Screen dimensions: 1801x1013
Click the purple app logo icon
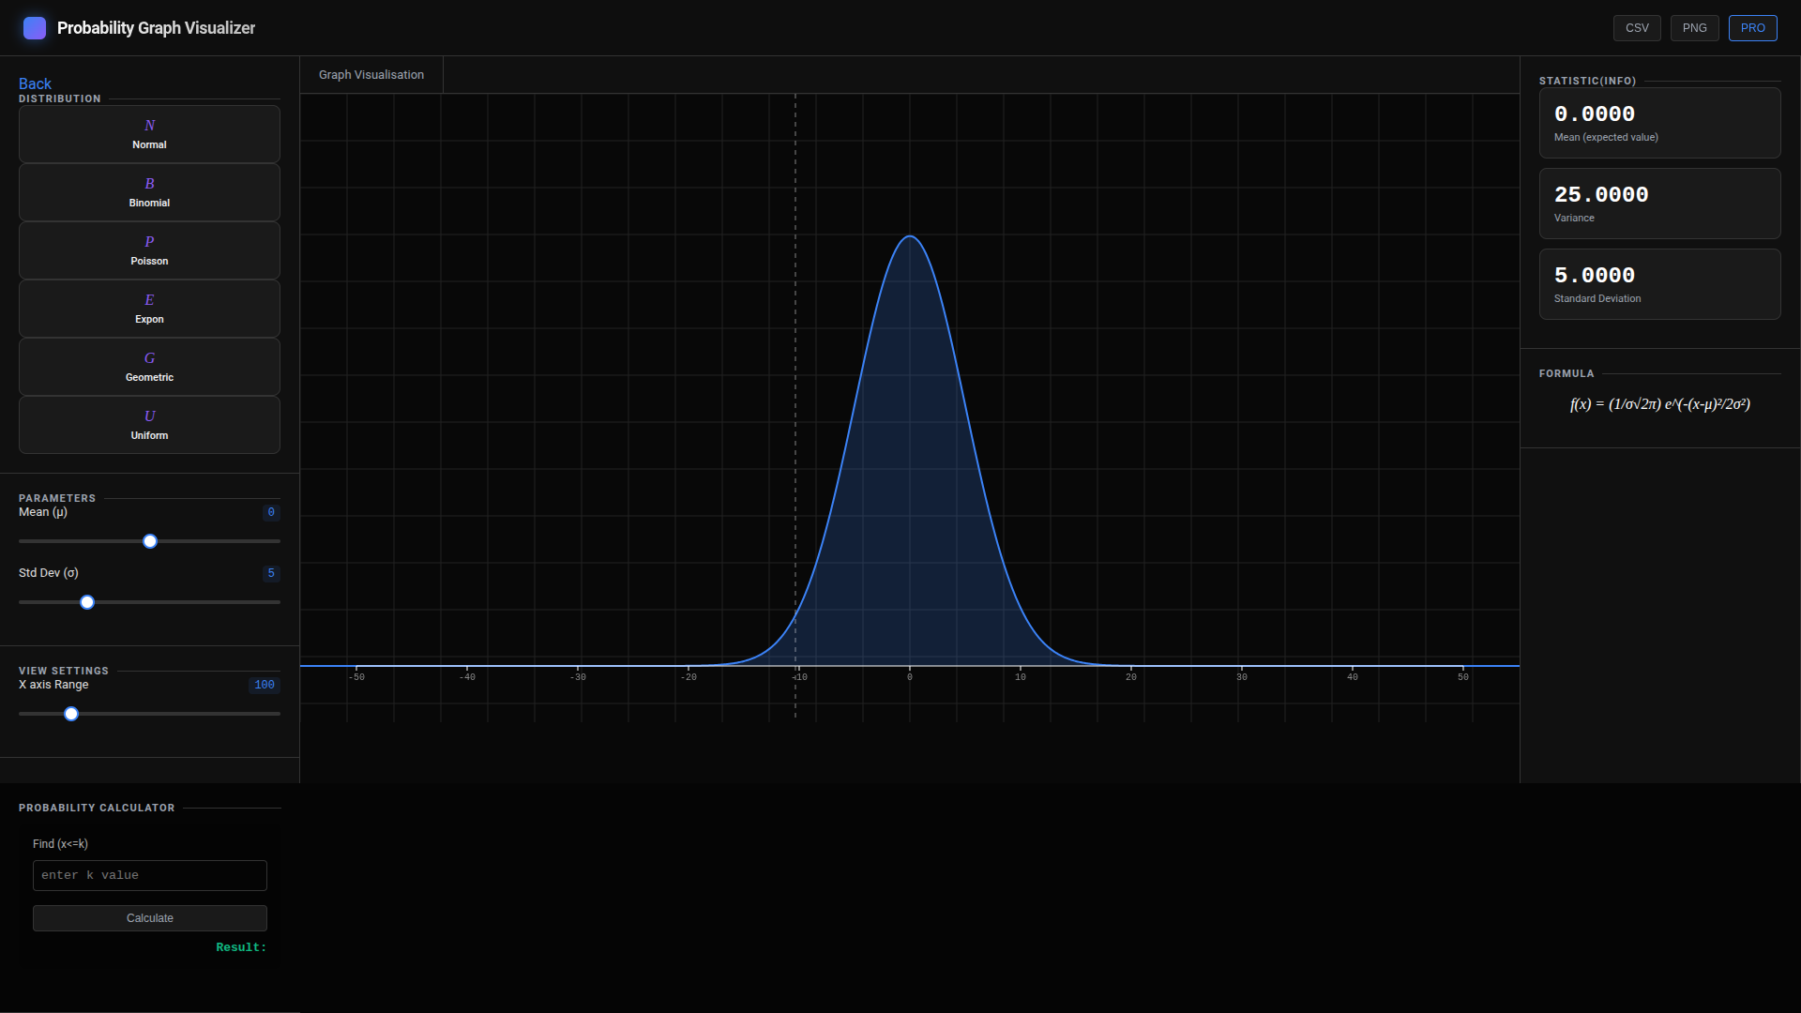click(35, 28)
